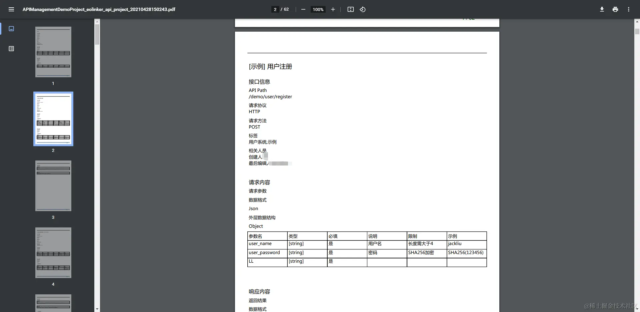This screenshot has height=312, width=640.
Task: Toggle the sidebar hamburger menu
Action: pyautogui.click(x=11, y=9)
